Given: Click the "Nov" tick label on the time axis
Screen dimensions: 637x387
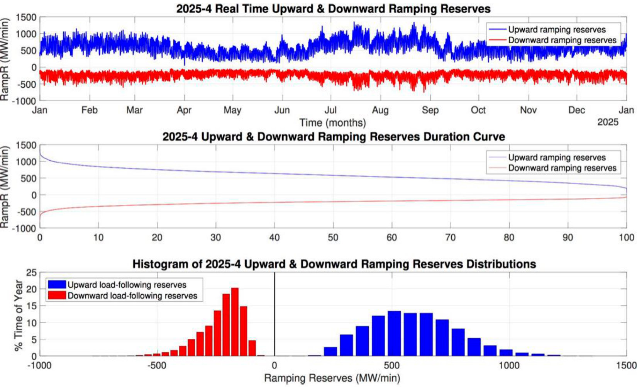Looking at the screenshot, I should tap(528, 110).
